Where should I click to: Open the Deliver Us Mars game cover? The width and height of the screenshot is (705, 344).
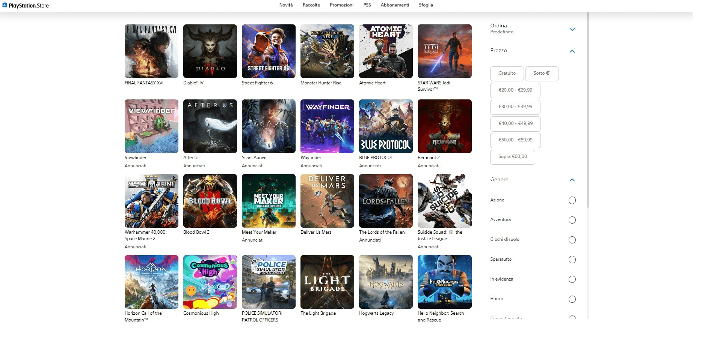pos(327,201)
